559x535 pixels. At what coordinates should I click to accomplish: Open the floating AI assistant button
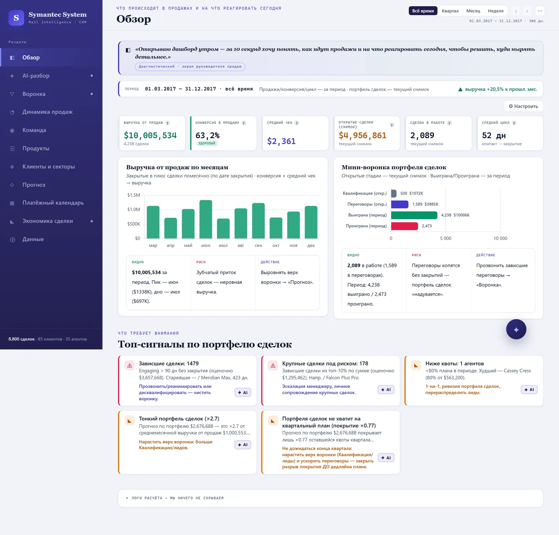click(x=516, y=329)
